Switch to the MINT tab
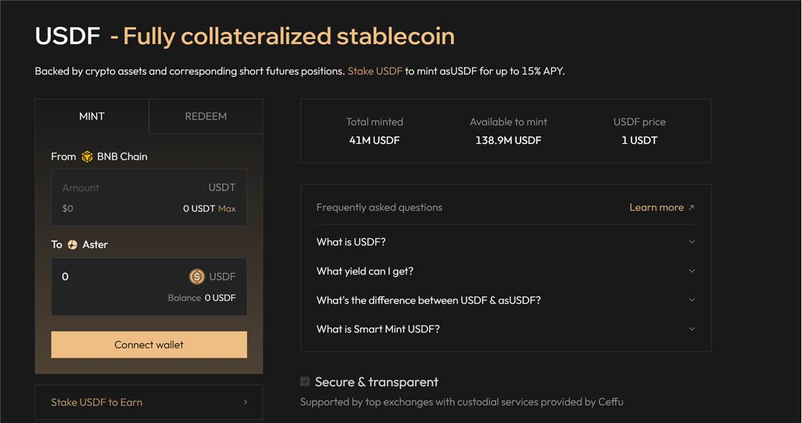Image resolution: width=802 pixels, height=423 pixels. coord(92,116)
